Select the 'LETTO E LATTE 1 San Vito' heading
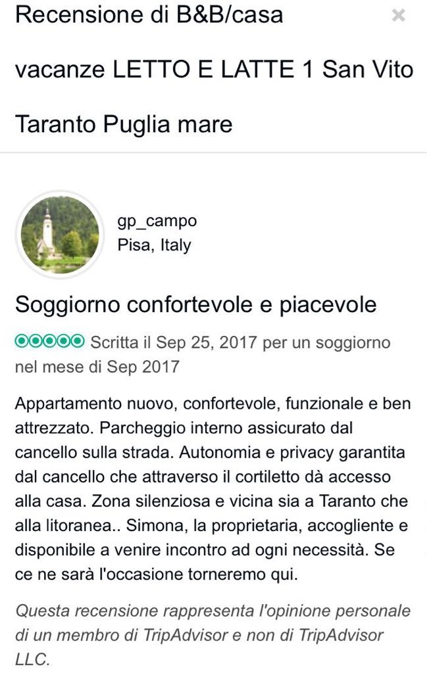This screenshot has height=673, width=427. (x=263, y=70)
